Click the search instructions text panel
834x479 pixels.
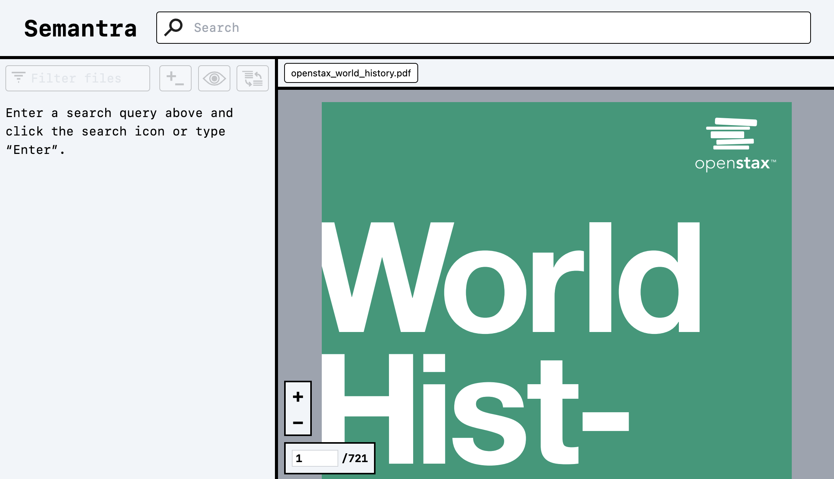pos(119,131)
